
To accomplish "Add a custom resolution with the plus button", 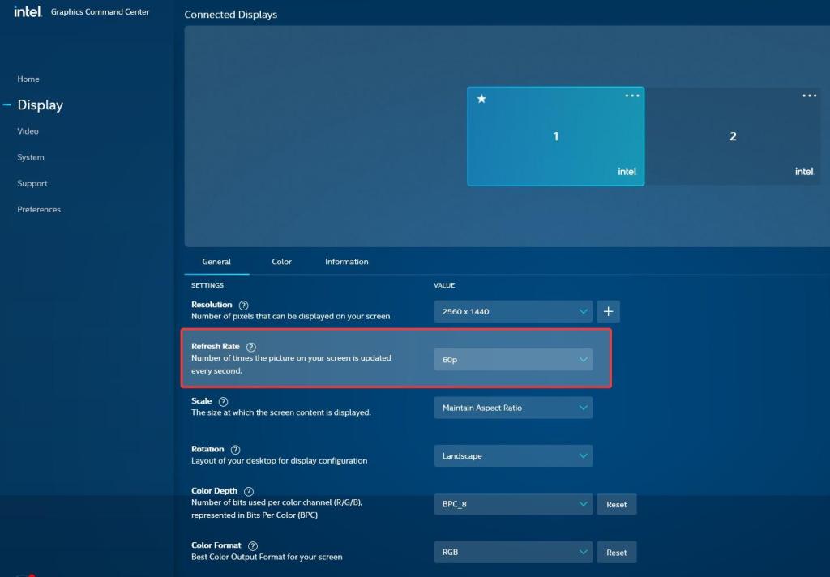I will (608, 311).
